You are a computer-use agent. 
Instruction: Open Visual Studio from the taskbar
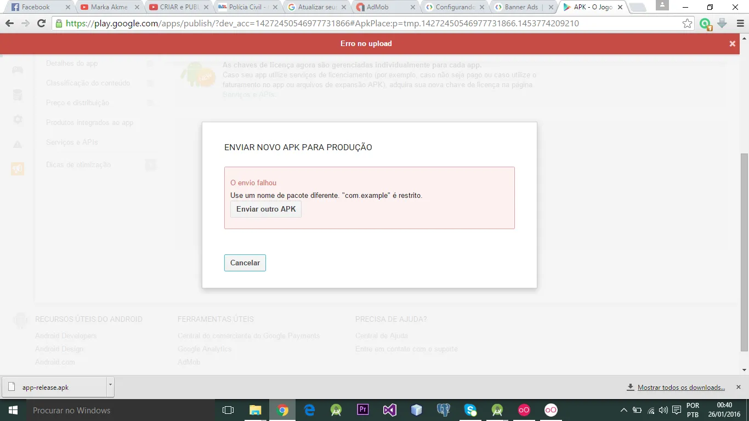(x=389, y=410)
